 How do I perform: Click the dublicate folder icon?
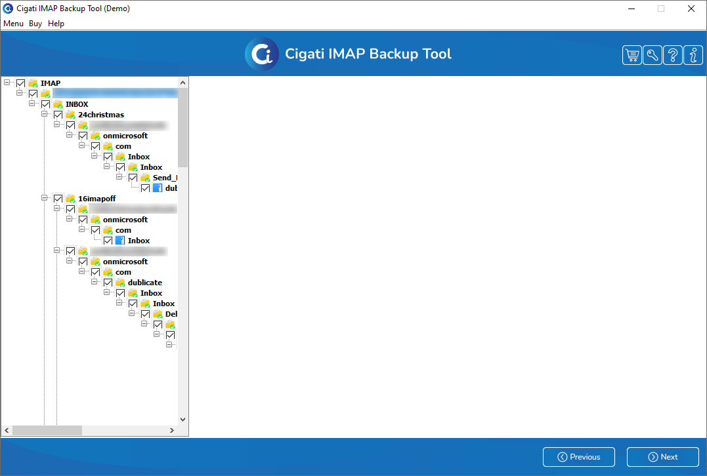(120, 283)
